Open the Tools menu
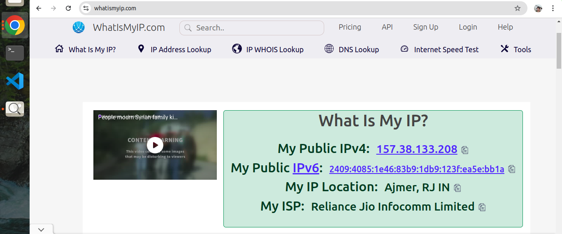 516,49
